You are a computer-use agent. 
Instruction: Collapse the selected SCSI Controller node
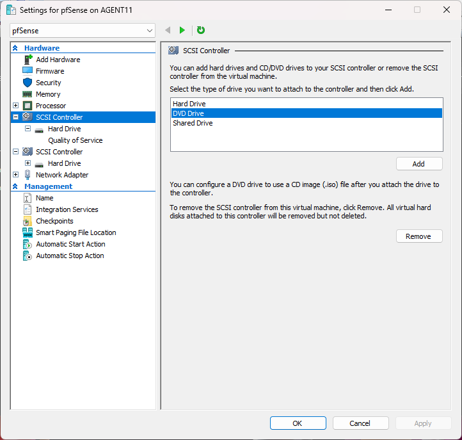point(16,117)
